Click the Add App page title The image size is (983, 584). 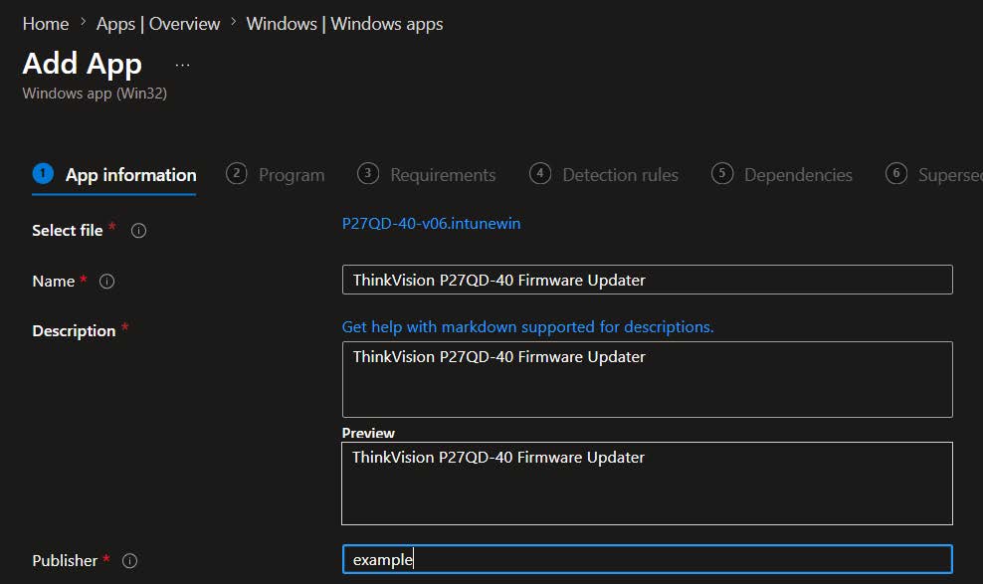(83, 65)
